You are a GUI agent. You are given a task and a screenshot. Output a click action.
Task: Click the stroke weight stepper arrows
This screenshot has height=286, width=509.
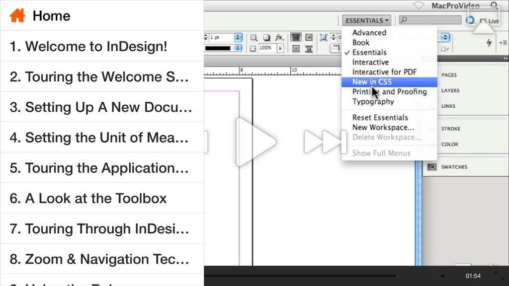[x=206, y=37]
